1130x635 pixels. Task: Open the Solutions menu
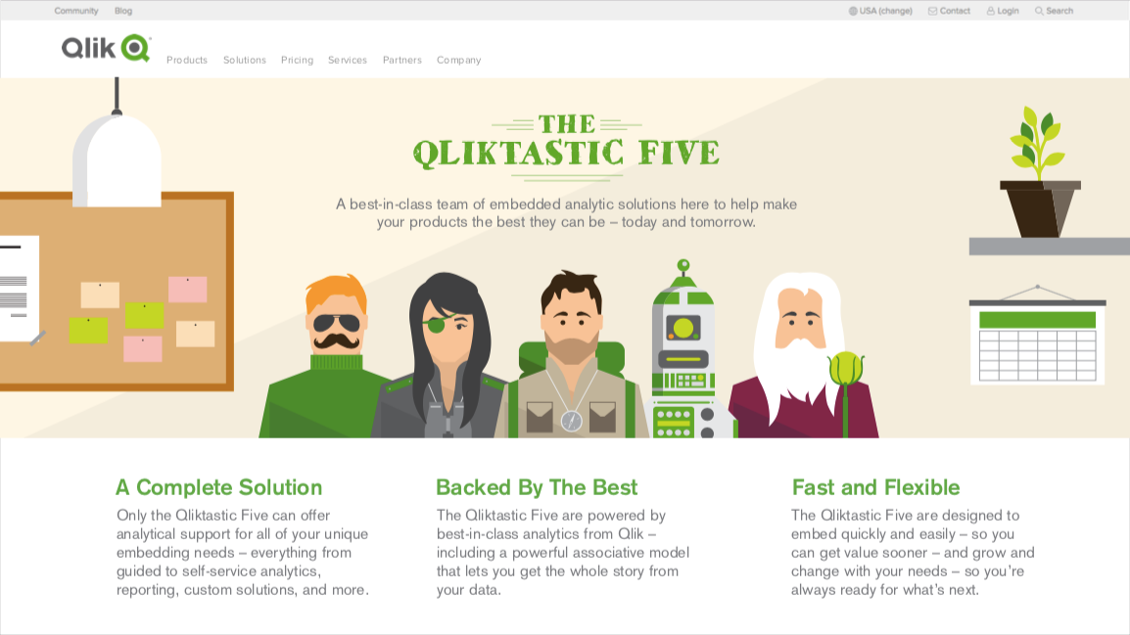click(x=244, y=60)
